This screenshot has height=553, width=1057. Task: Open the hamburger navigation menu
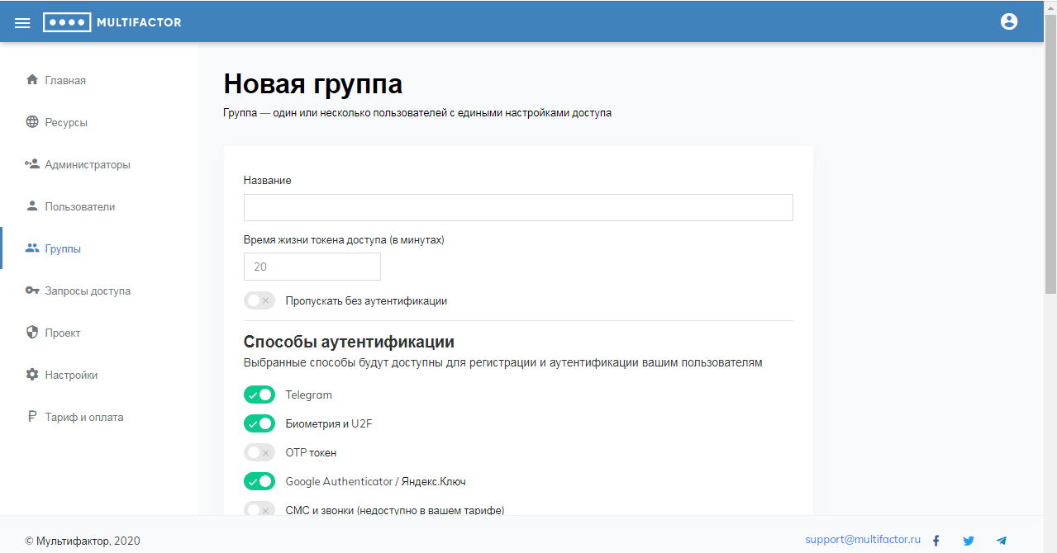(22, 22)
